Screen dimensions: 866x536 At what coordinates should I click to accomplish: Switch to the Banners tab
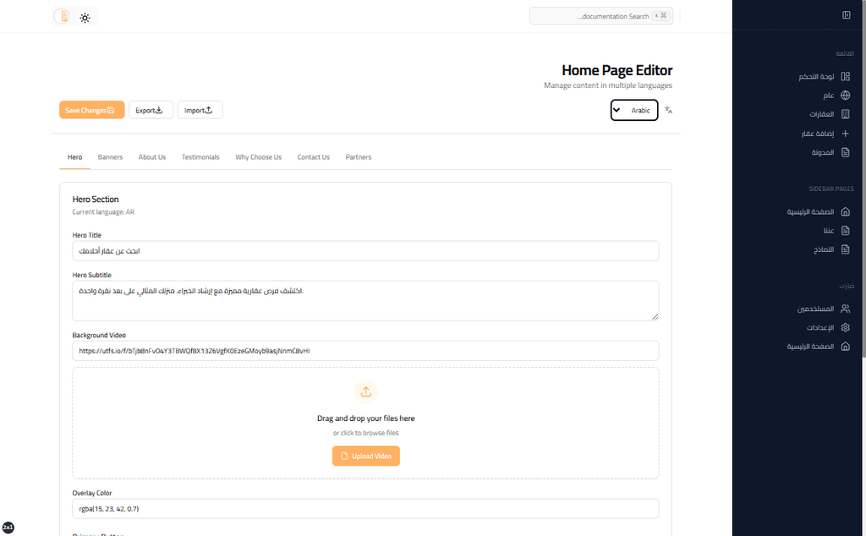111,157
